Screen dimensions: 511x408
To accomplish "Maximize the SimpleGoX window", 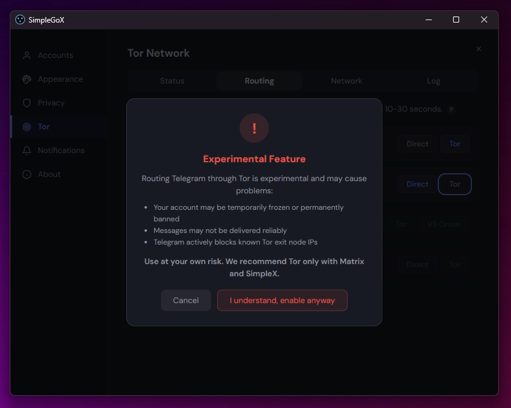I will (x=456, y=20).
